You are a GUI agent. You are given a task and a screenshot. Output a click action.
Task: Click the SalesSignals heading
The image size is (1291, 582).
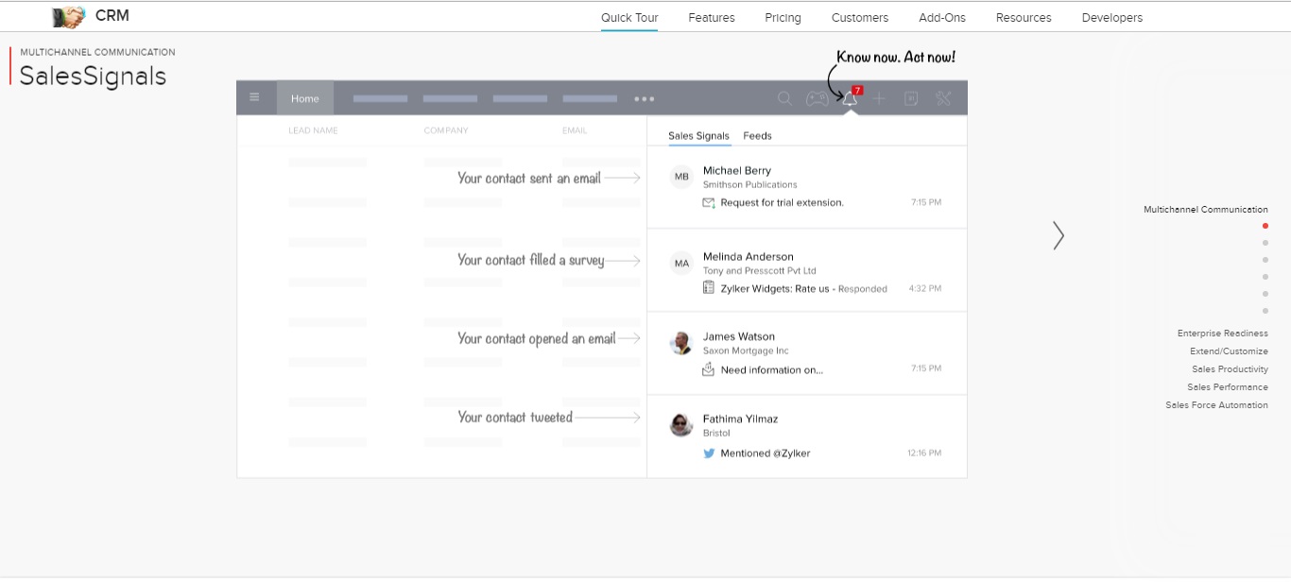[93, 76]
